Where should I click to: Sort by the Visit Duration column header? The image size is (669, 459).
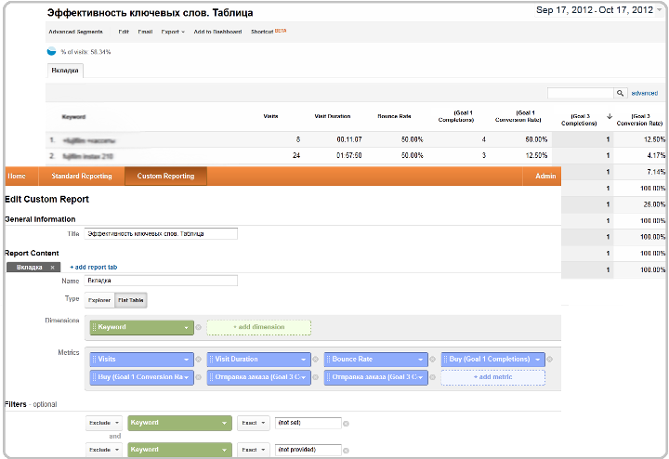(333, 116)
